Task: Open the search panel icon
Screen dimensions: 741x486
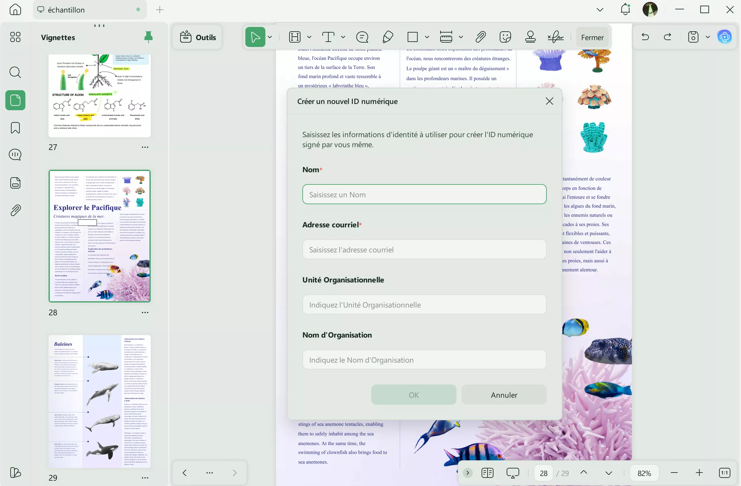Action: point(15,72)
